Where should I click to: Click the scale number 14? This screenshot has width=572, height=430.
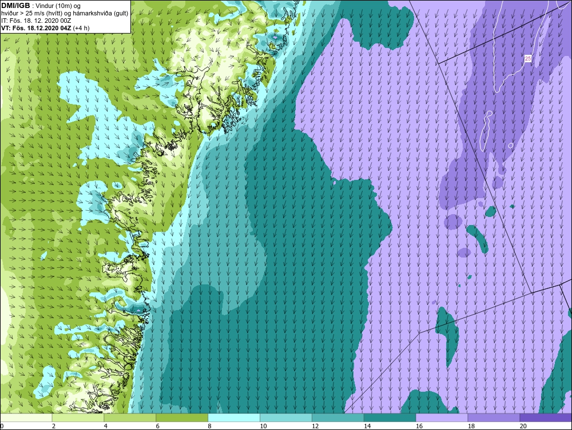pos(367,426)
